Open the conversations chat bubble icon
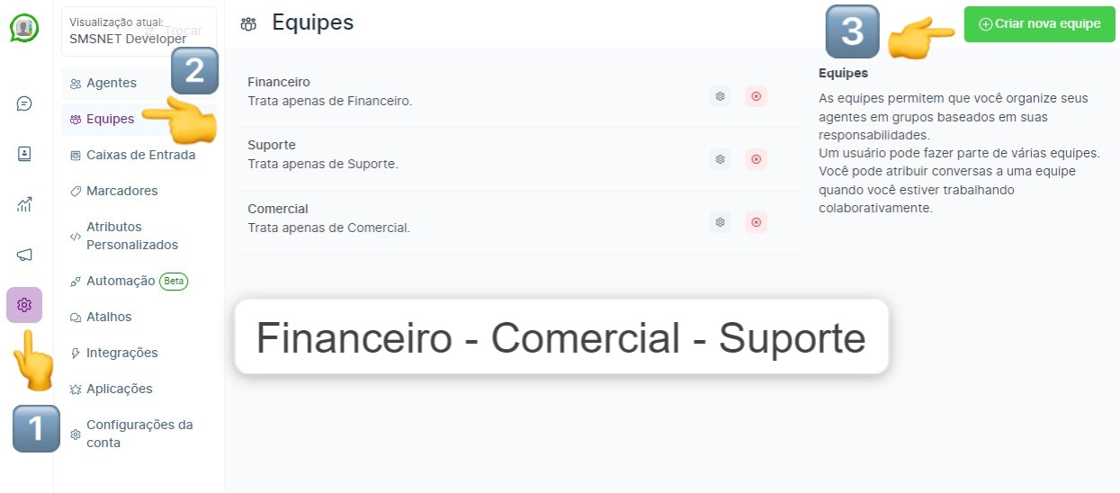 click(x=24, y=103)
